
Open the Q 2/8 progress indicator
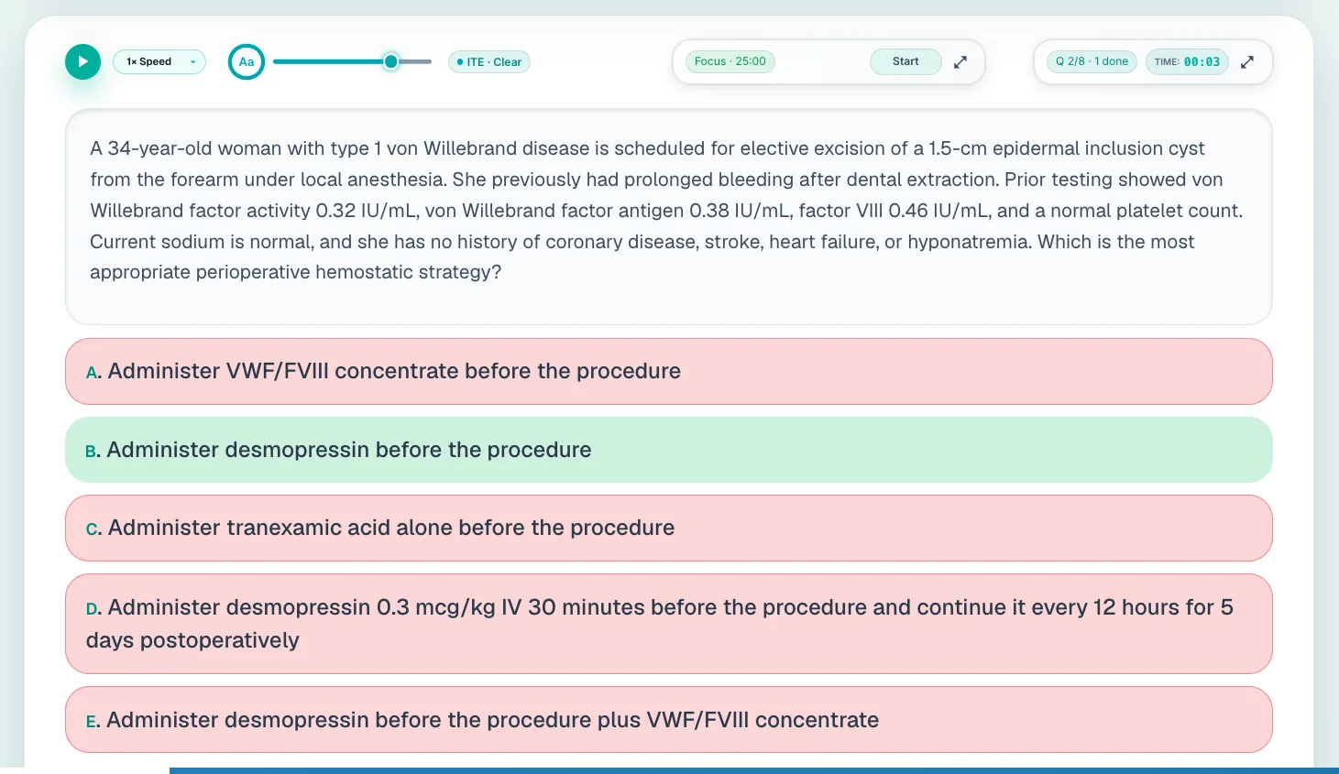(x=1092, y=61)
